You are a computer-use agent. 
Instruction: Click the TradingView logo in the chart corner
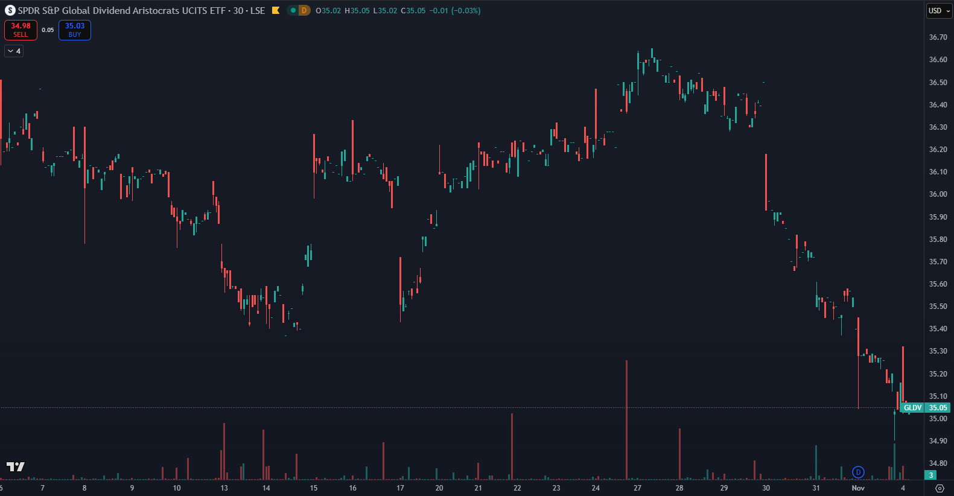pos(15,466)
